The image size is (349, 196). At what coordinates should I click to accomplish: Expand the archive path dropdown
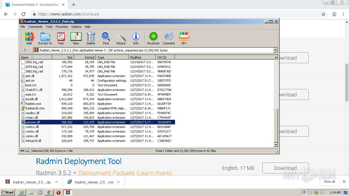275,50
